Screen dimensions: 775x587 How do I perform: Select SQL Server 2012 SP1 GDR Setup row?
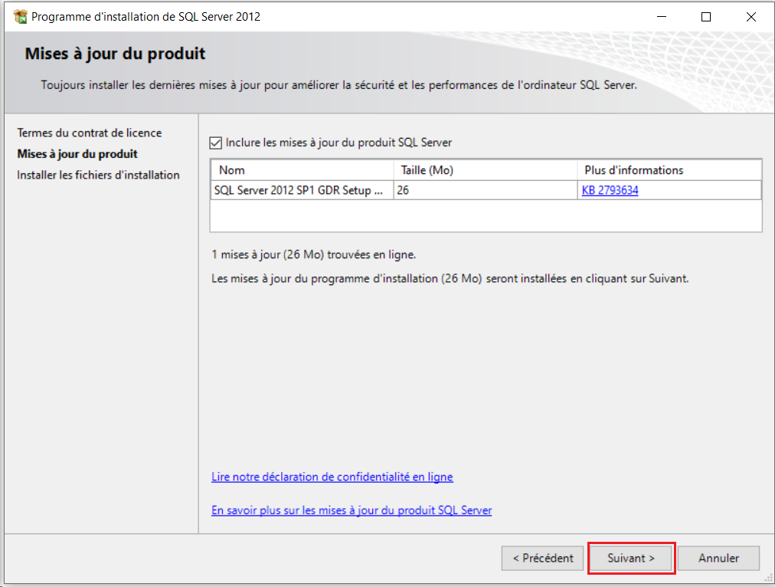486,190
